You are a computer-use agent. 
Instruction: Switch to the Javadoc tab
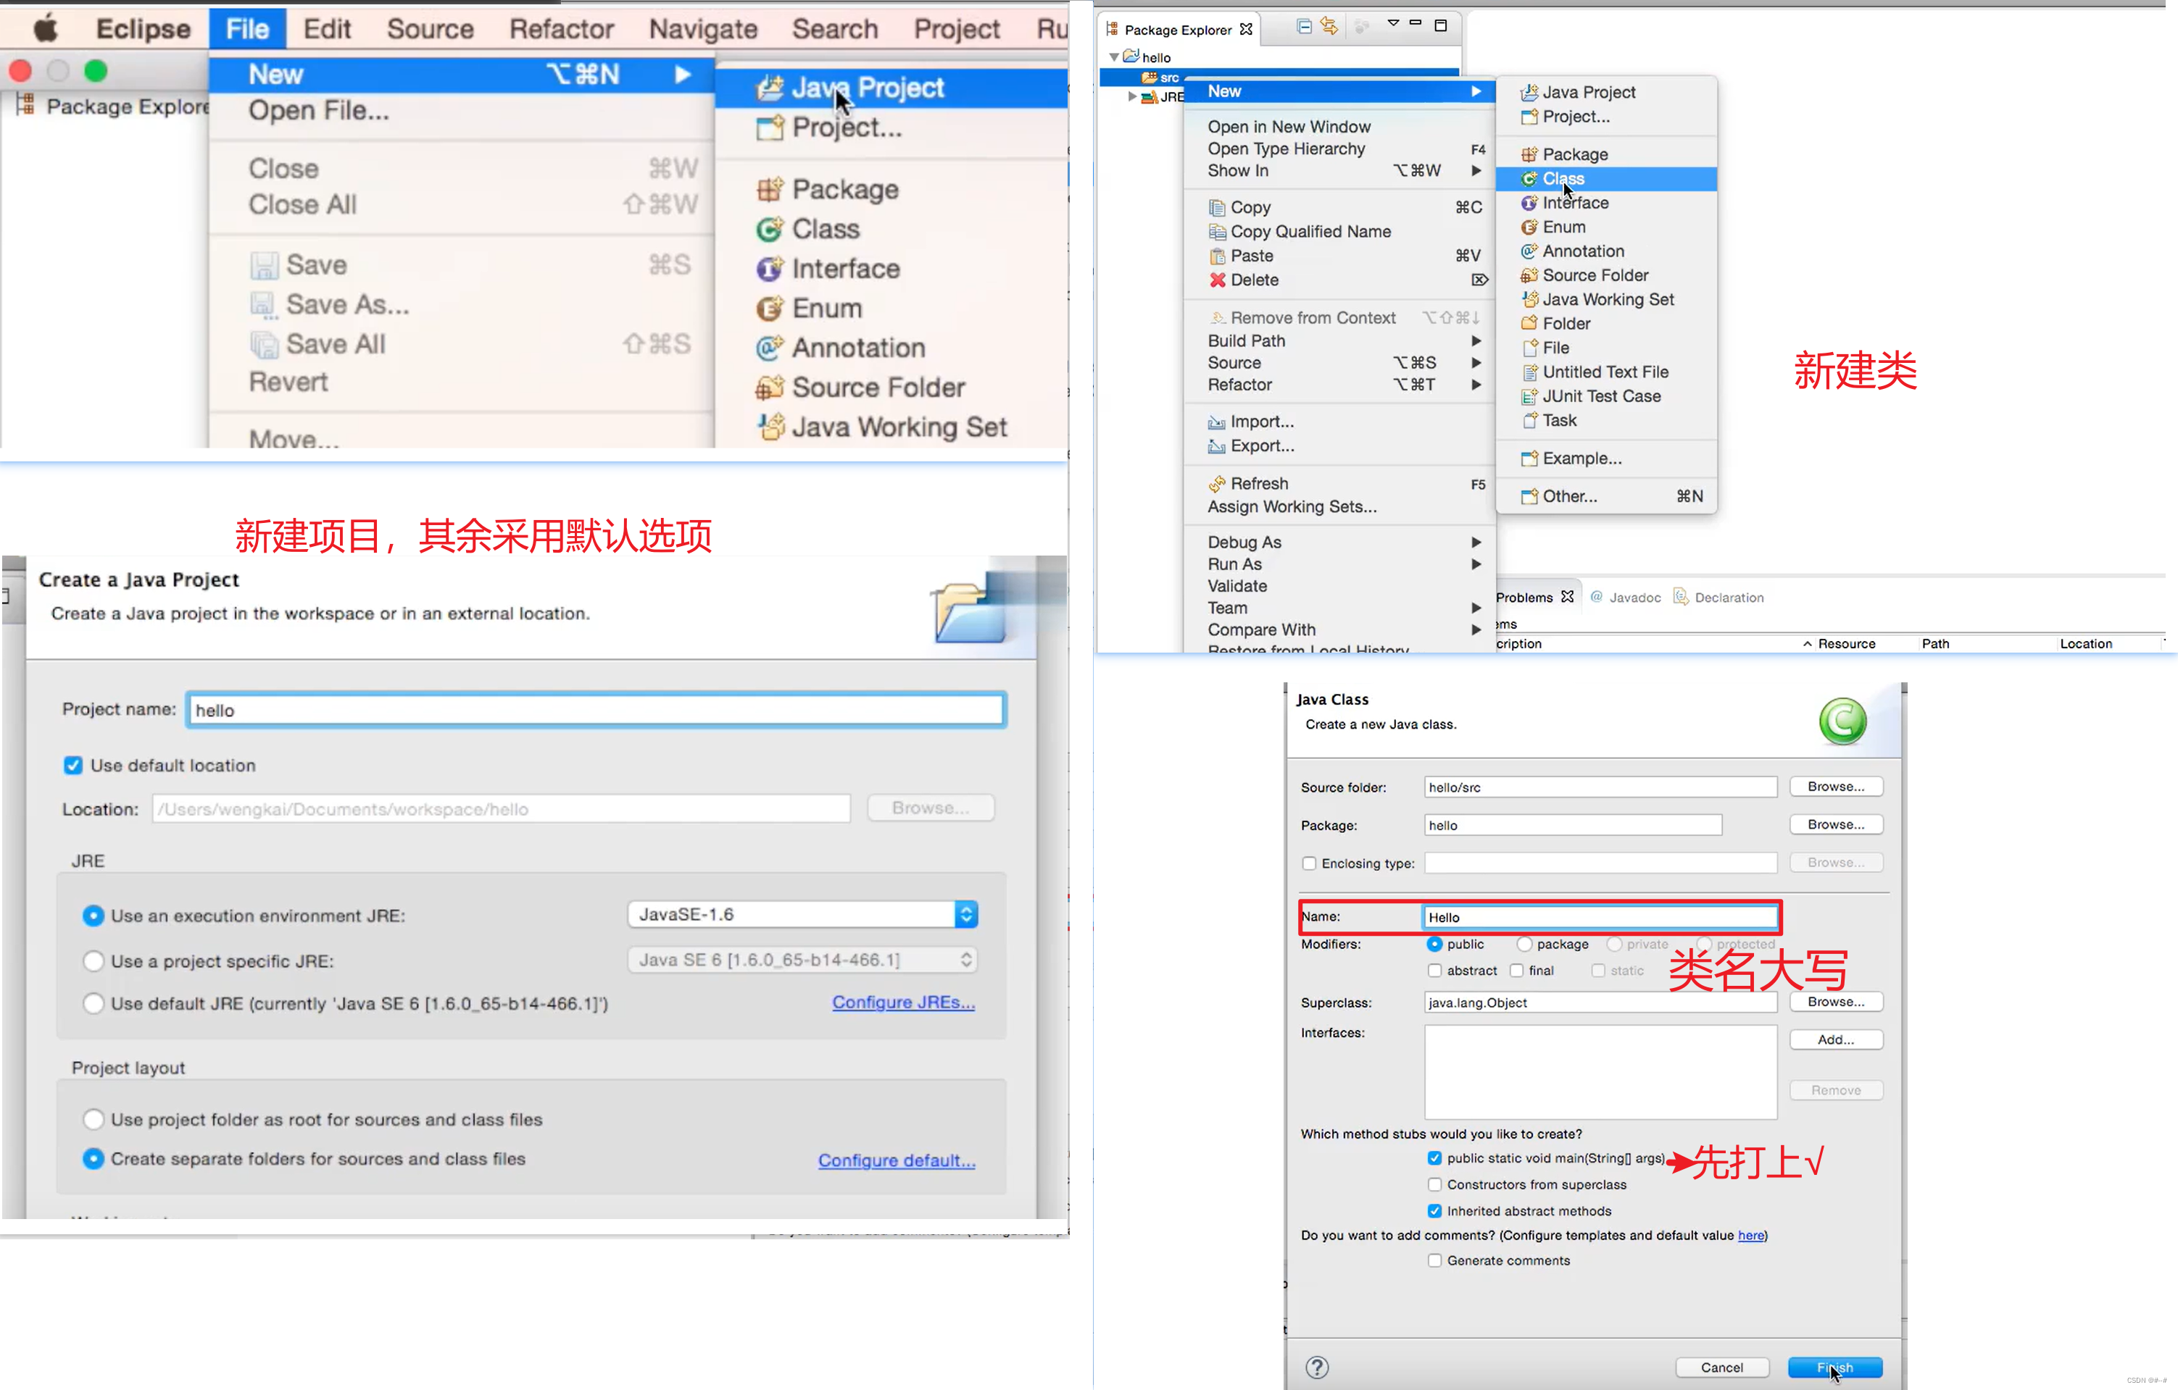tap(1626, 598)
